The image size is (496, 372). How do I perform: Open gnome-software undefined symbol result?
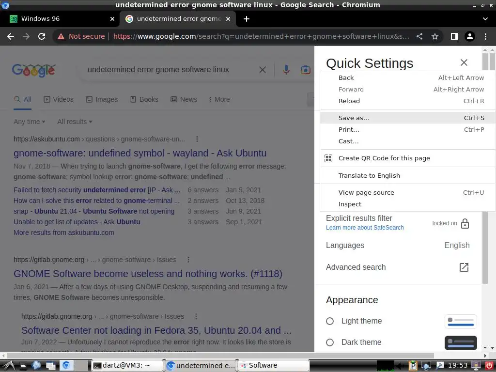[140, 153]
